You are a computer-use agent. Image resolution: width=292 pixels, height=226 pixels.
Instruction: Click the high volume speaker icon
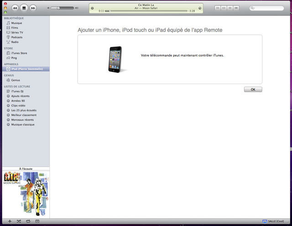click(x=77, y=8)
